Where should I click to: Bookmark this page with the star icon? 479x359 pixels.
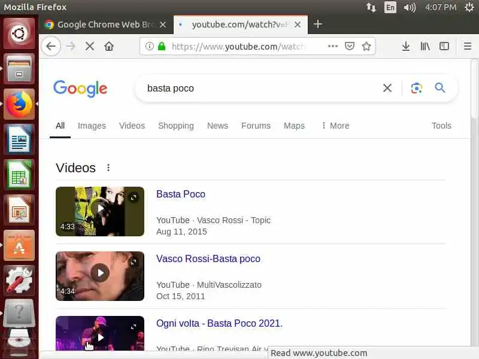click(366, 47)
